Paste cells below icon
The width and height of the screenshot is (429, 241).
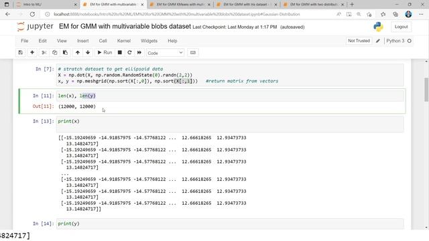(x=65, y=52)
